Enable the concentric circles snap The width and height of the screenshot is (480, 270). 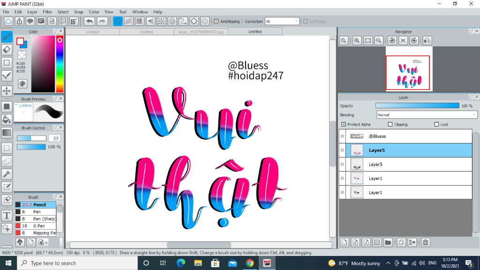point(172,22)
